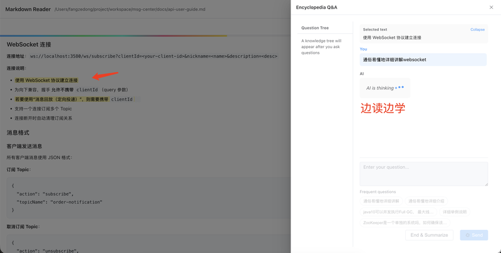Viewport: 501px width, 253px height.
Task: Click the loading spinner icon in Send
Action: 467,235
